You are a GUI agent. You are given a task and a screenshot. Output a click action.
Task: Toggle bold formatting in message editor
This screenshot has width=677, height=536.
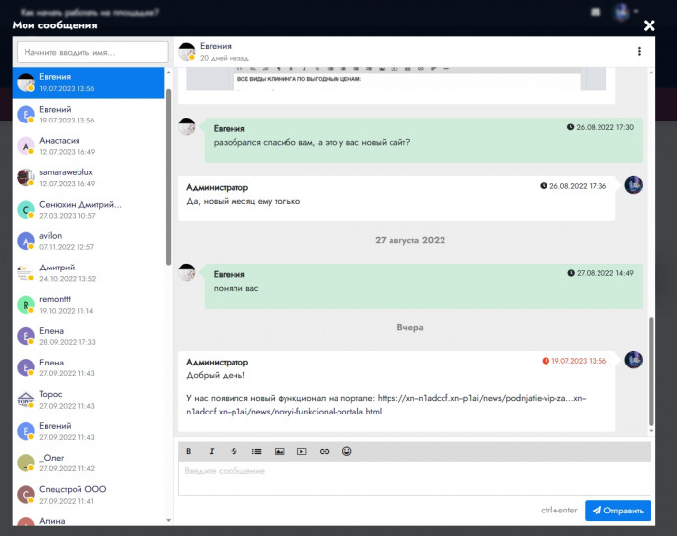188,451
